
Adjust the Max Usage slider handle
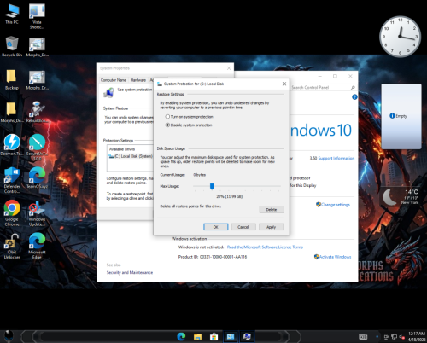click(x=212, y=186)
